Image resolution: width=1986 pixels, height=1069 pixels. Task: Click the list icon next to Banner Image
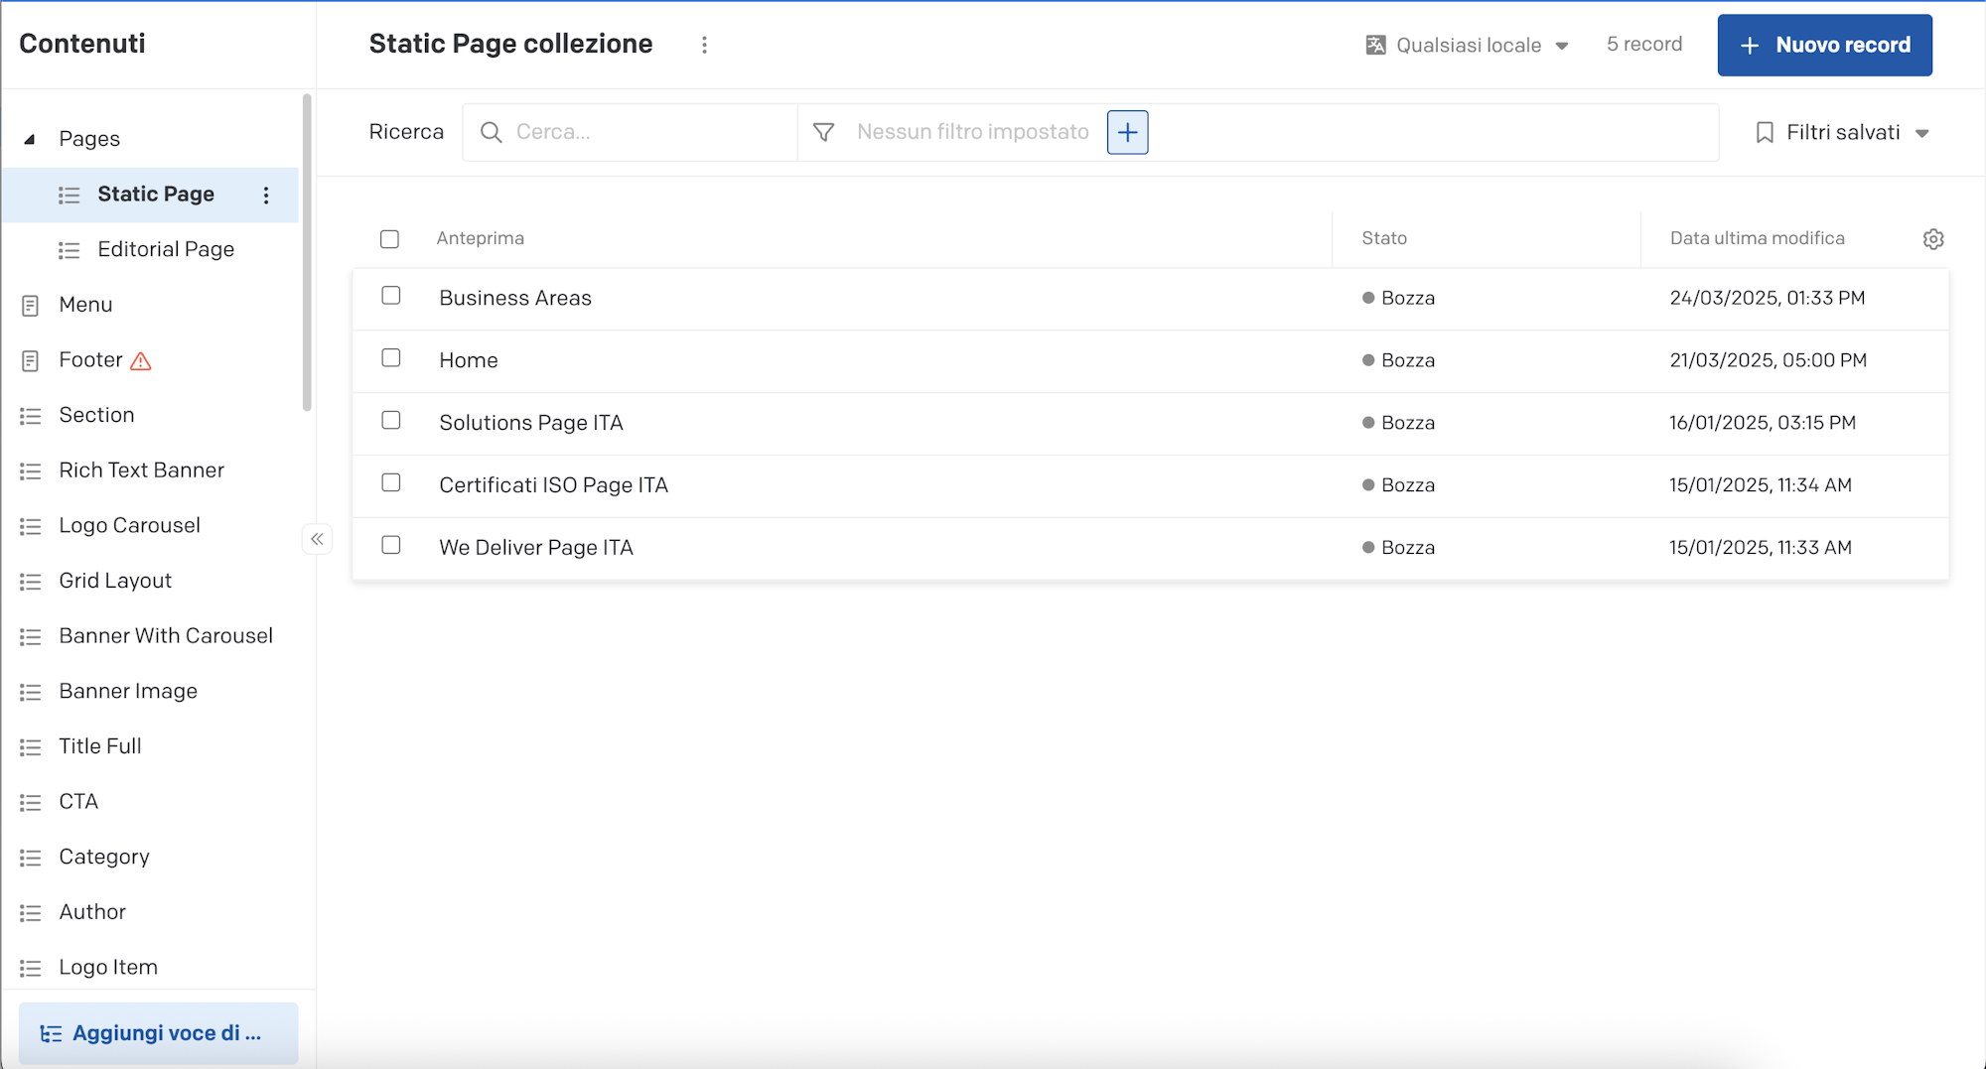[31, 692]
